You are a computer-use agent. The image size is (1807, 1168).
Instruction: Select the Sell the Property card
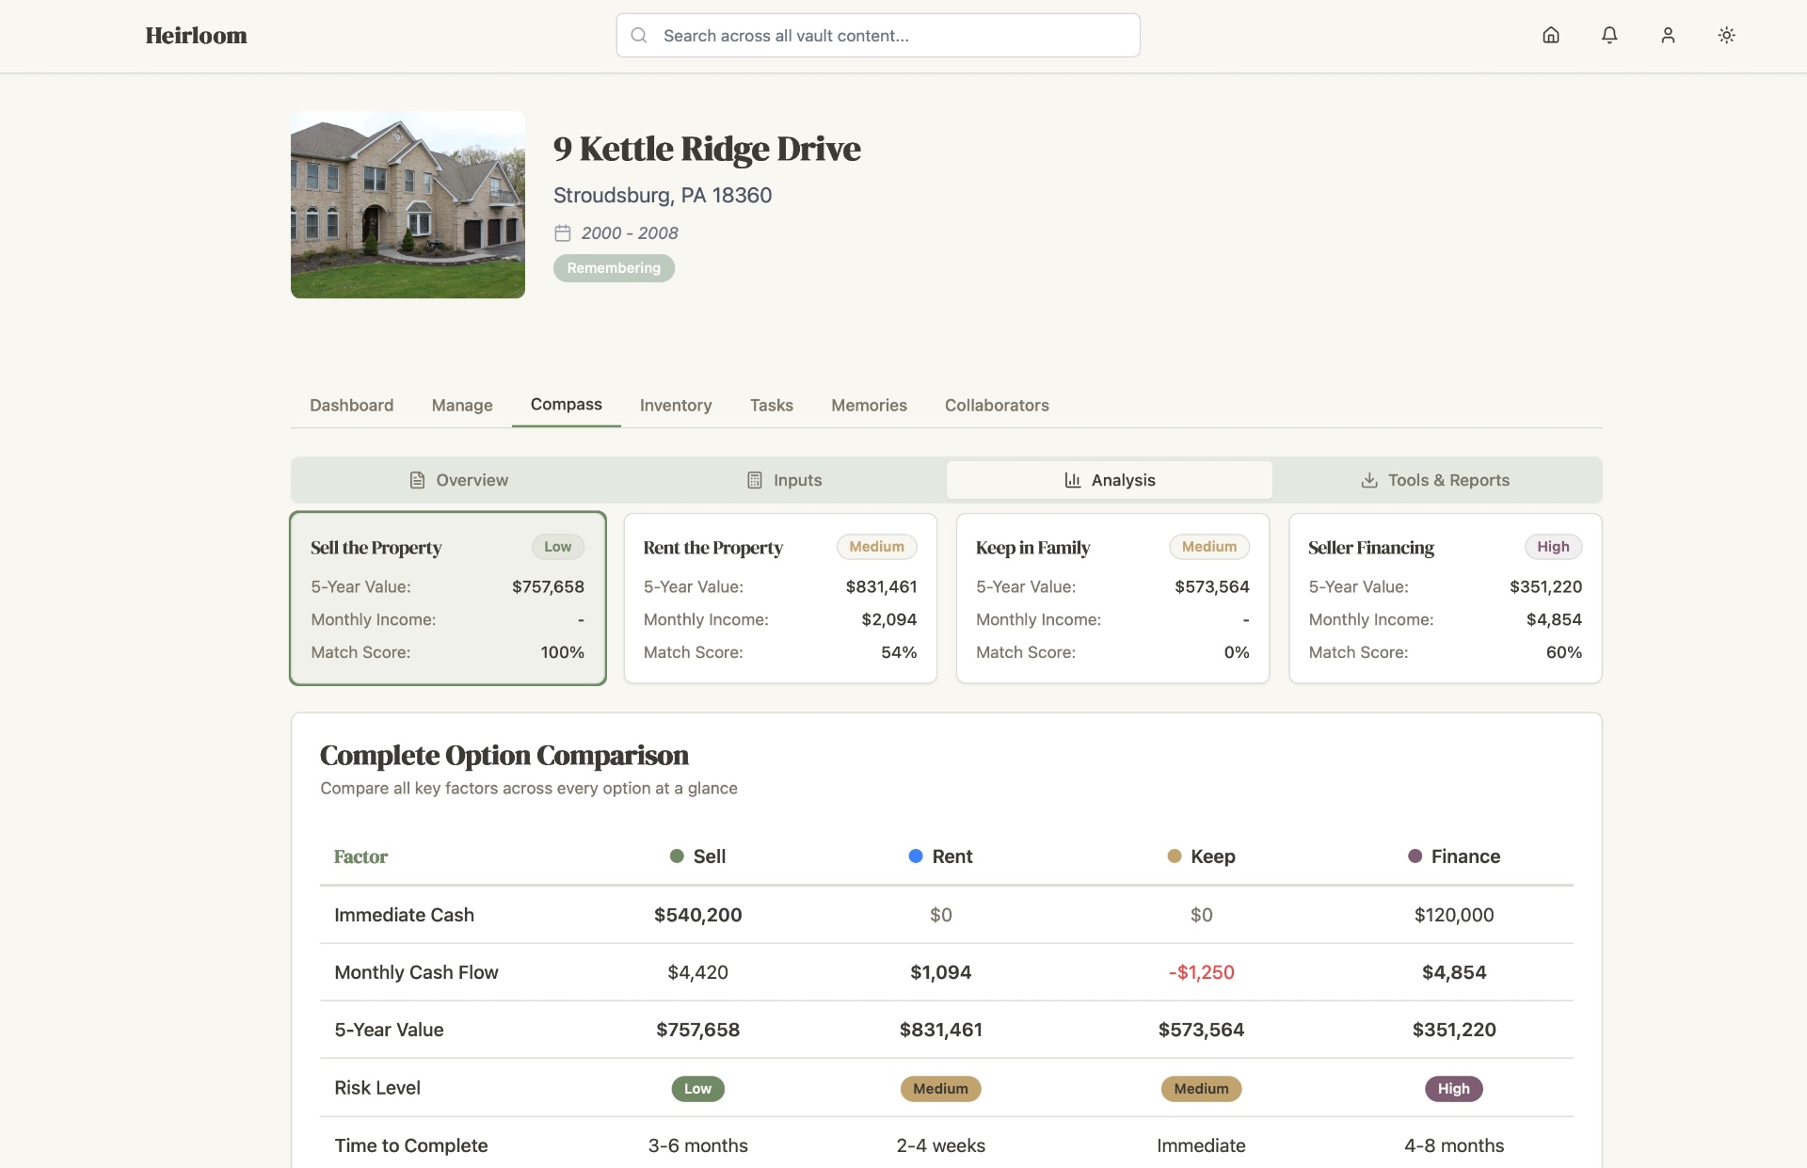448,599
